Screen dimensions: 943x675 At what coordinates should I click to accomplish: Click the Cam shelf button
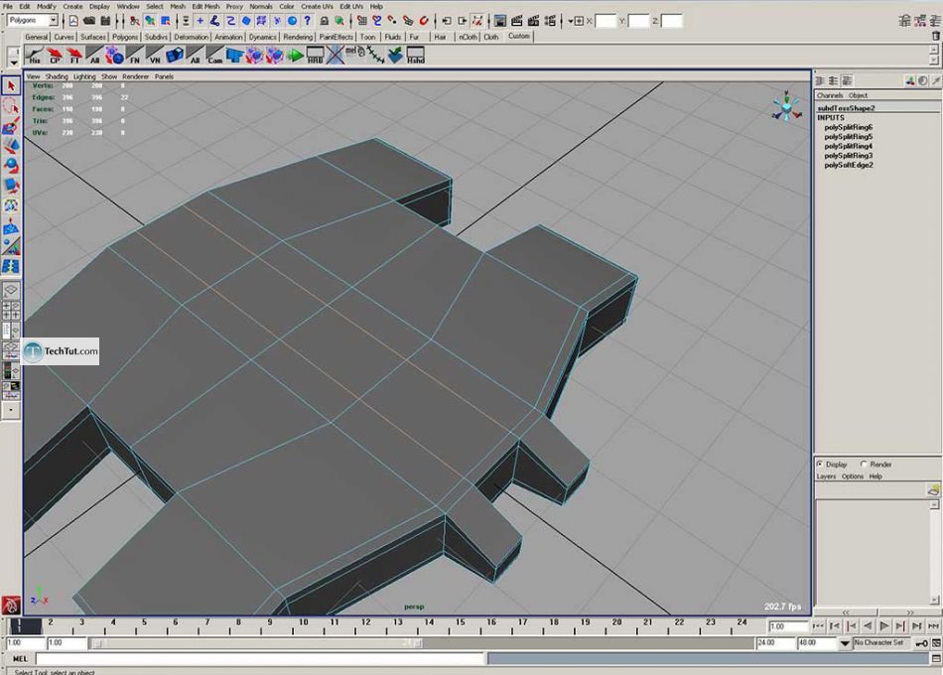(x=215, y=56)
